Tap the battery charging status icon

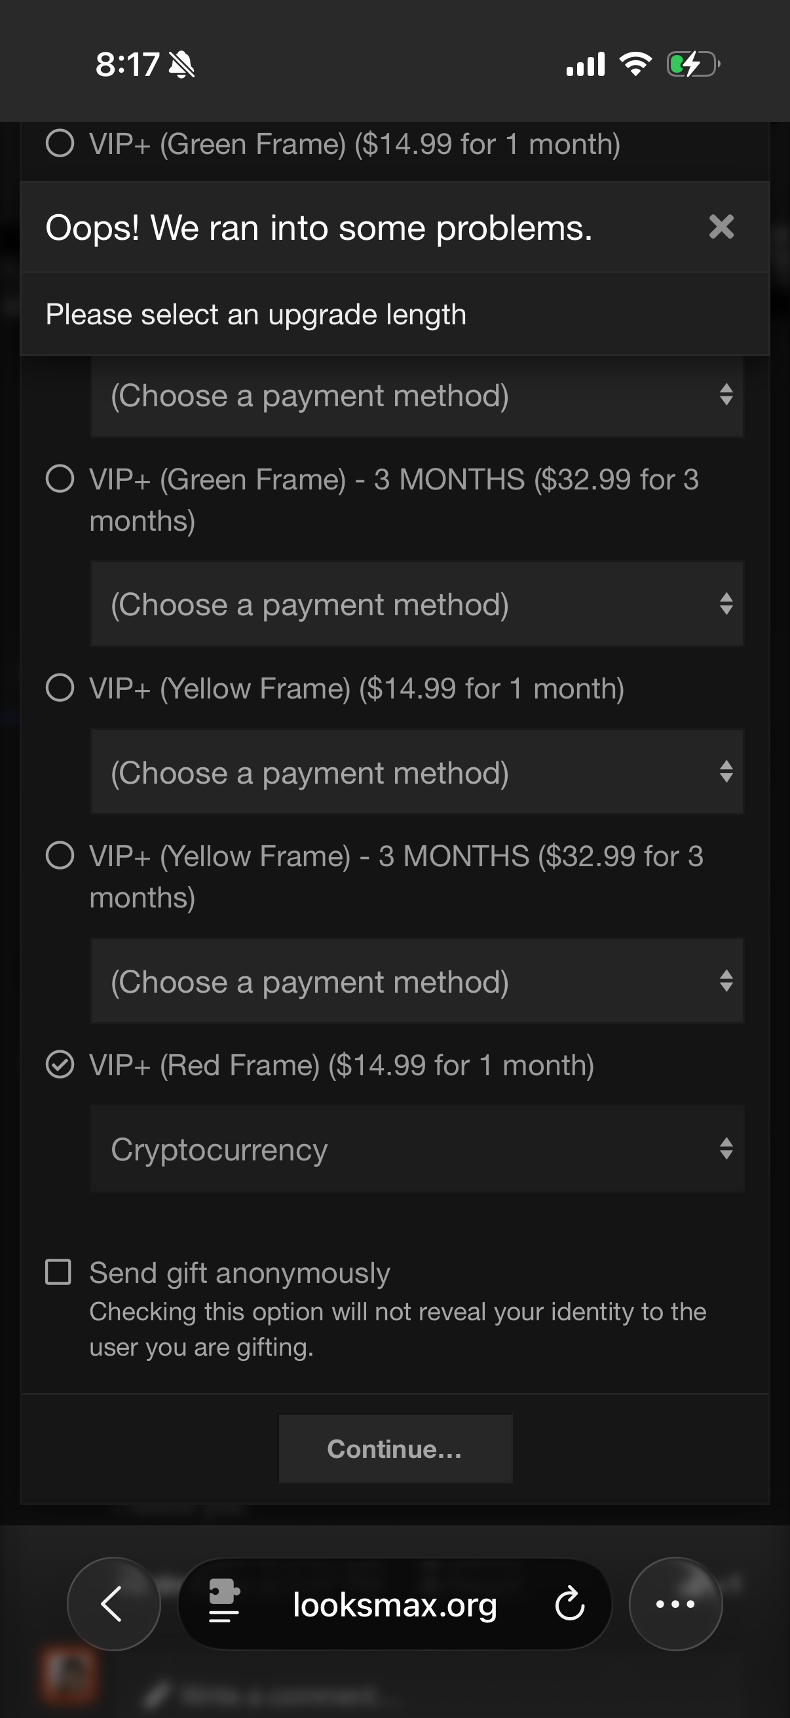coord(692,65)
